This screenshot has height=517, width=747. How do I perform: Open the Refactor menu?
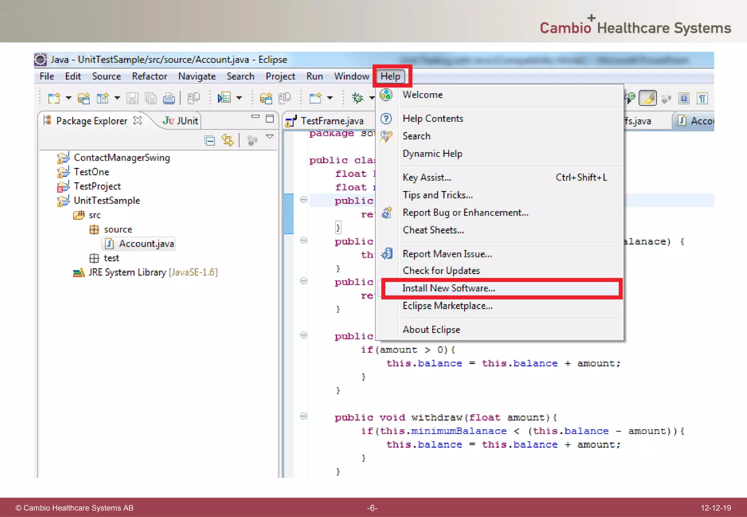point(149,76)
